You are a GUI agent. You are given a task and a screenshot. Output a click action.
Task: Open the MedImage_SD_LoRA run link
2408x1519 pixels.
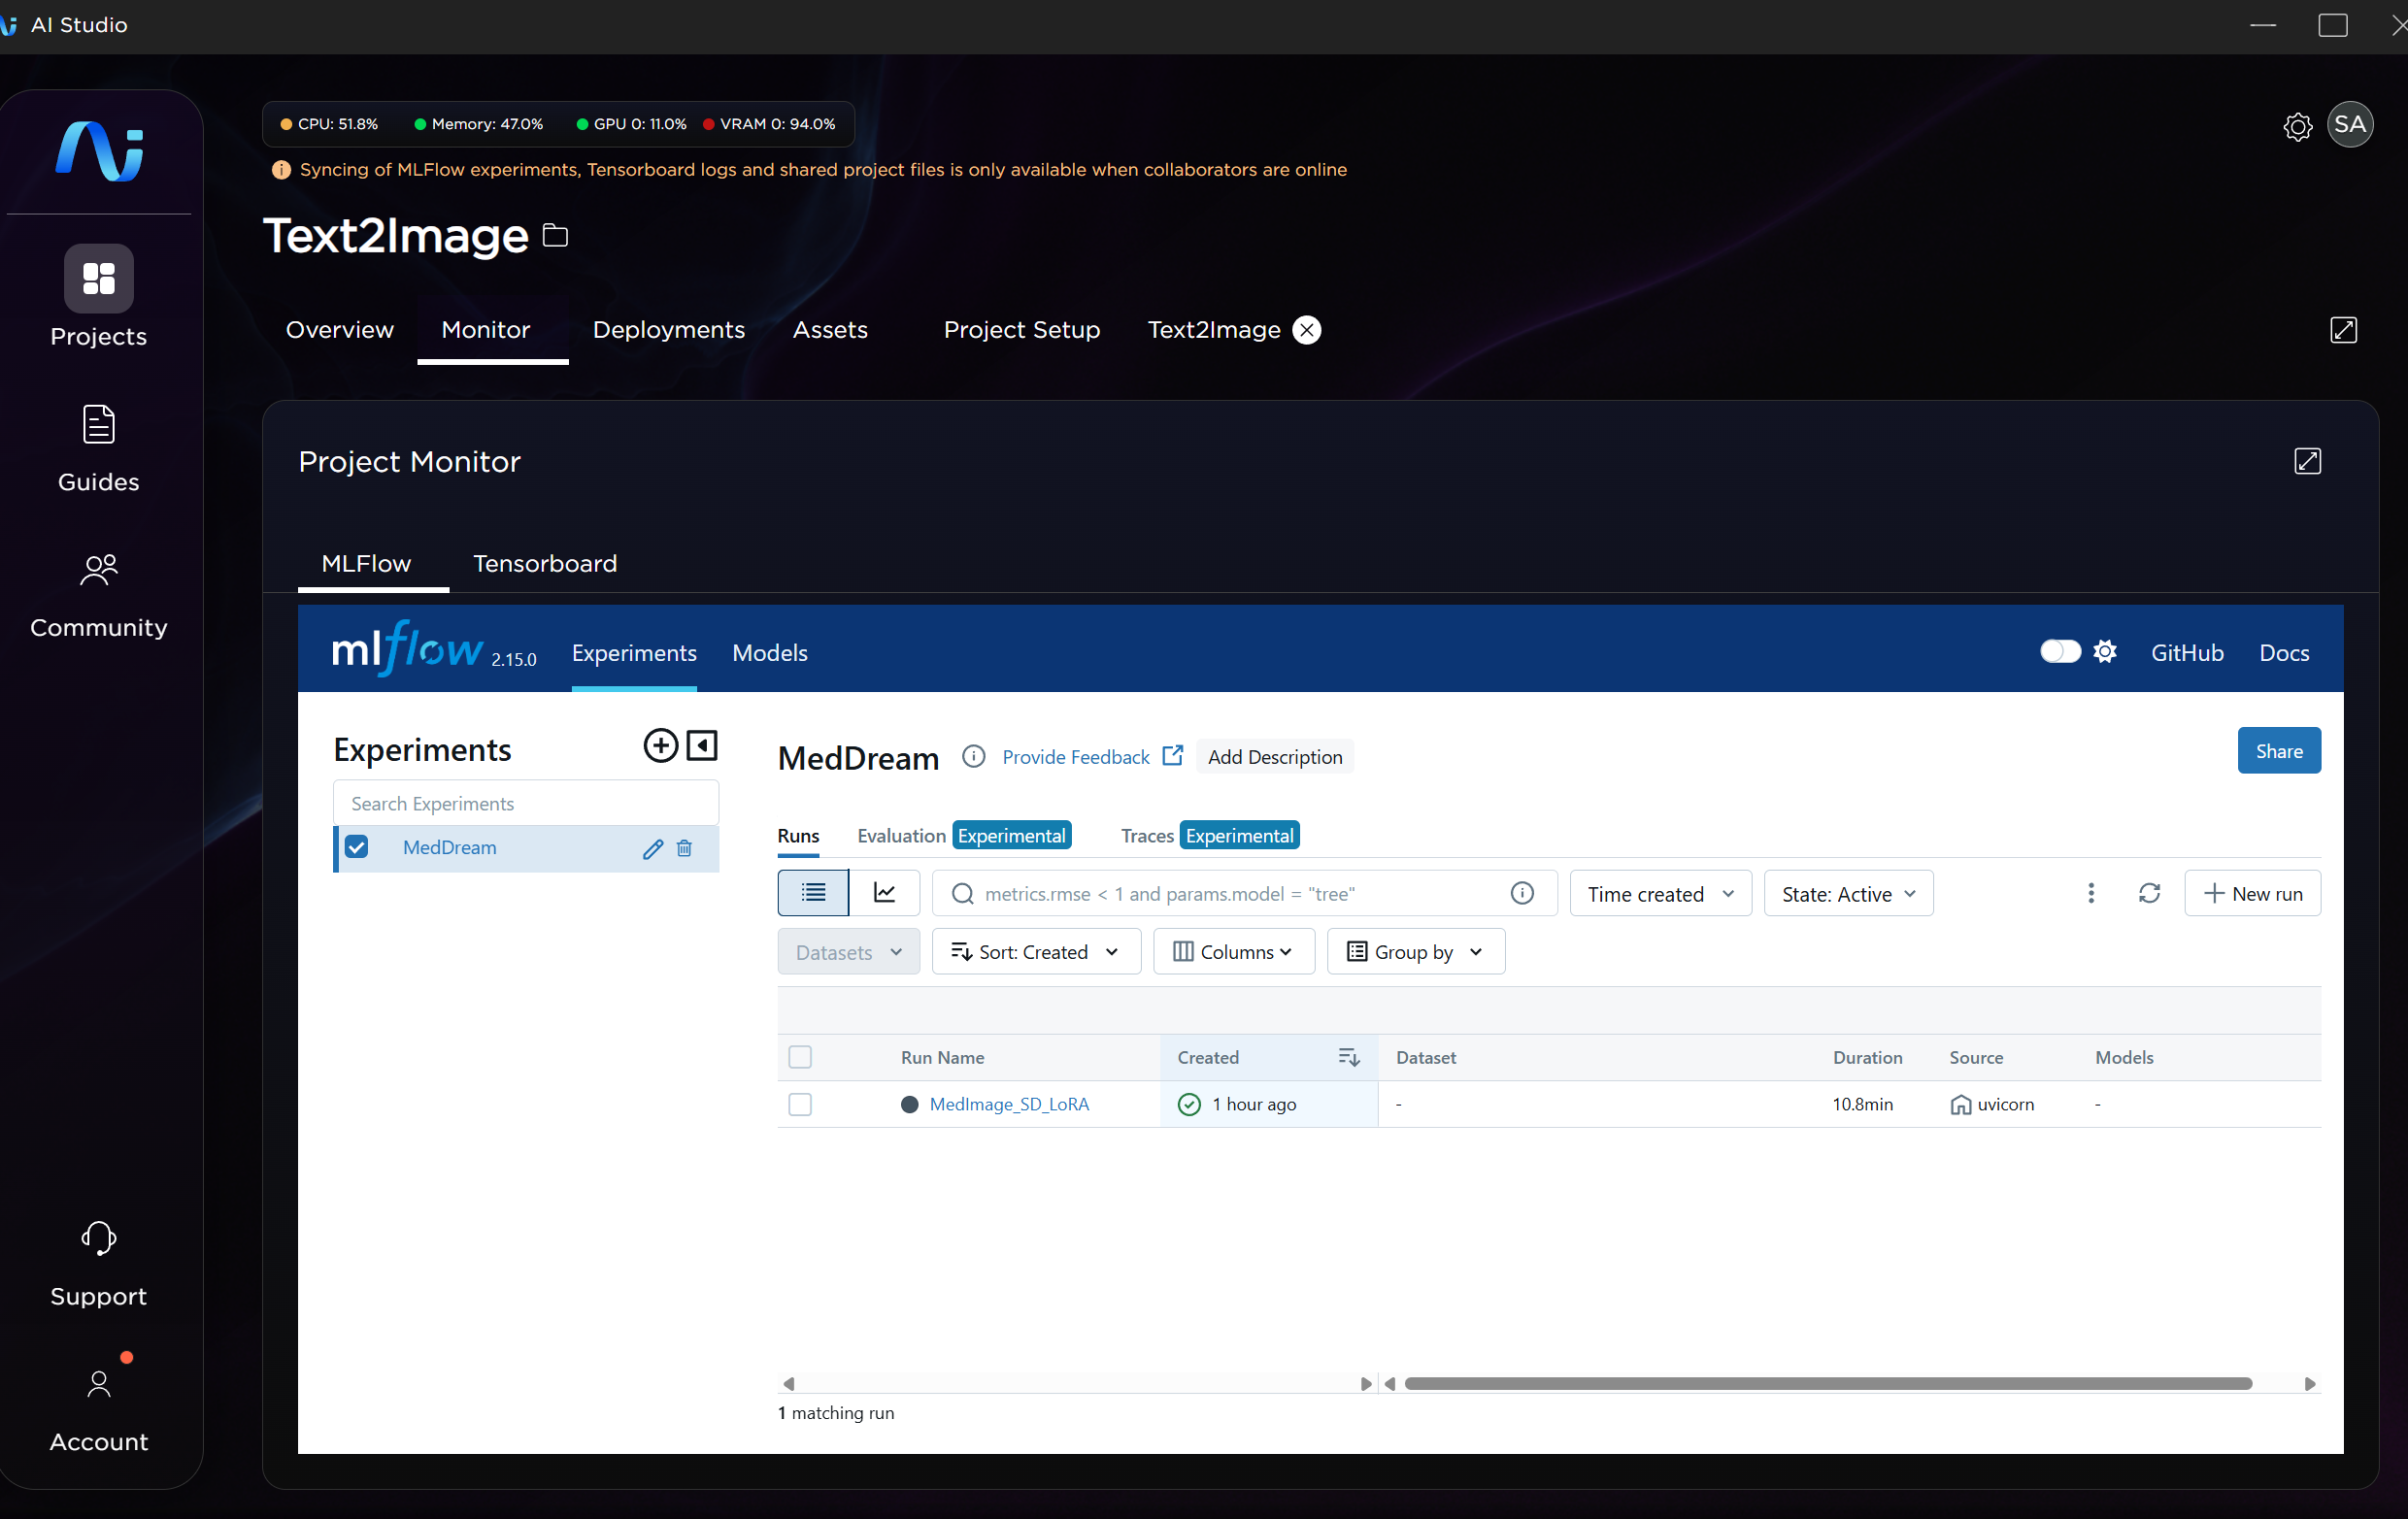point(1009,1105)
